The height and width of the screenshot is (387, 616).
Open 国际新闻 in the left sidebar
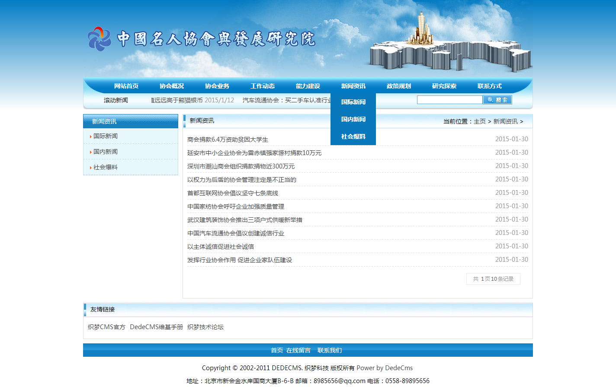click(106, 136)
